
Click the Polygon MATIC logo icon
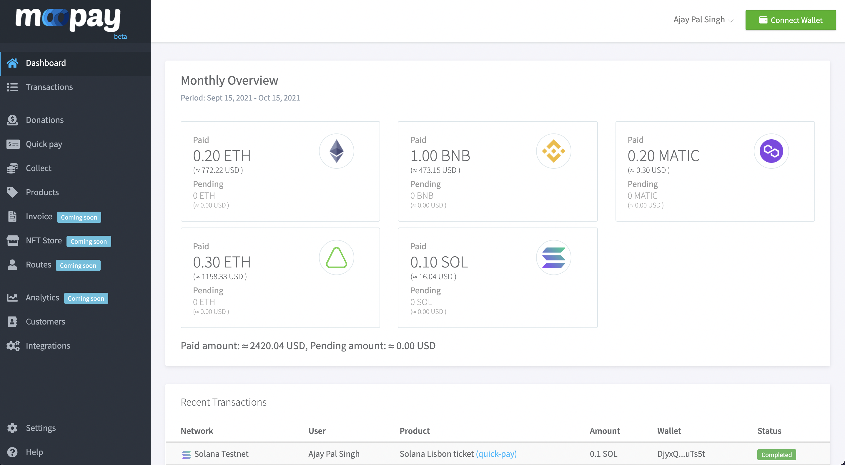(x=771, y=151)
